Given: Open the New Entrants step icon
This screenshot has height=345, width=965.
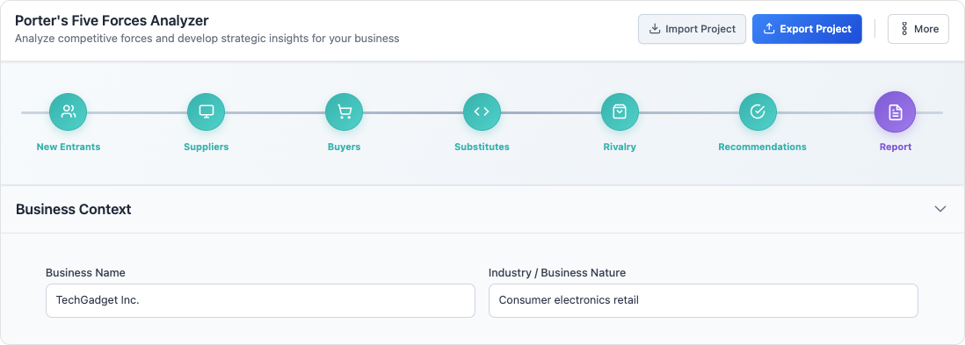Looking at the screenshot, I should point(69,111).
